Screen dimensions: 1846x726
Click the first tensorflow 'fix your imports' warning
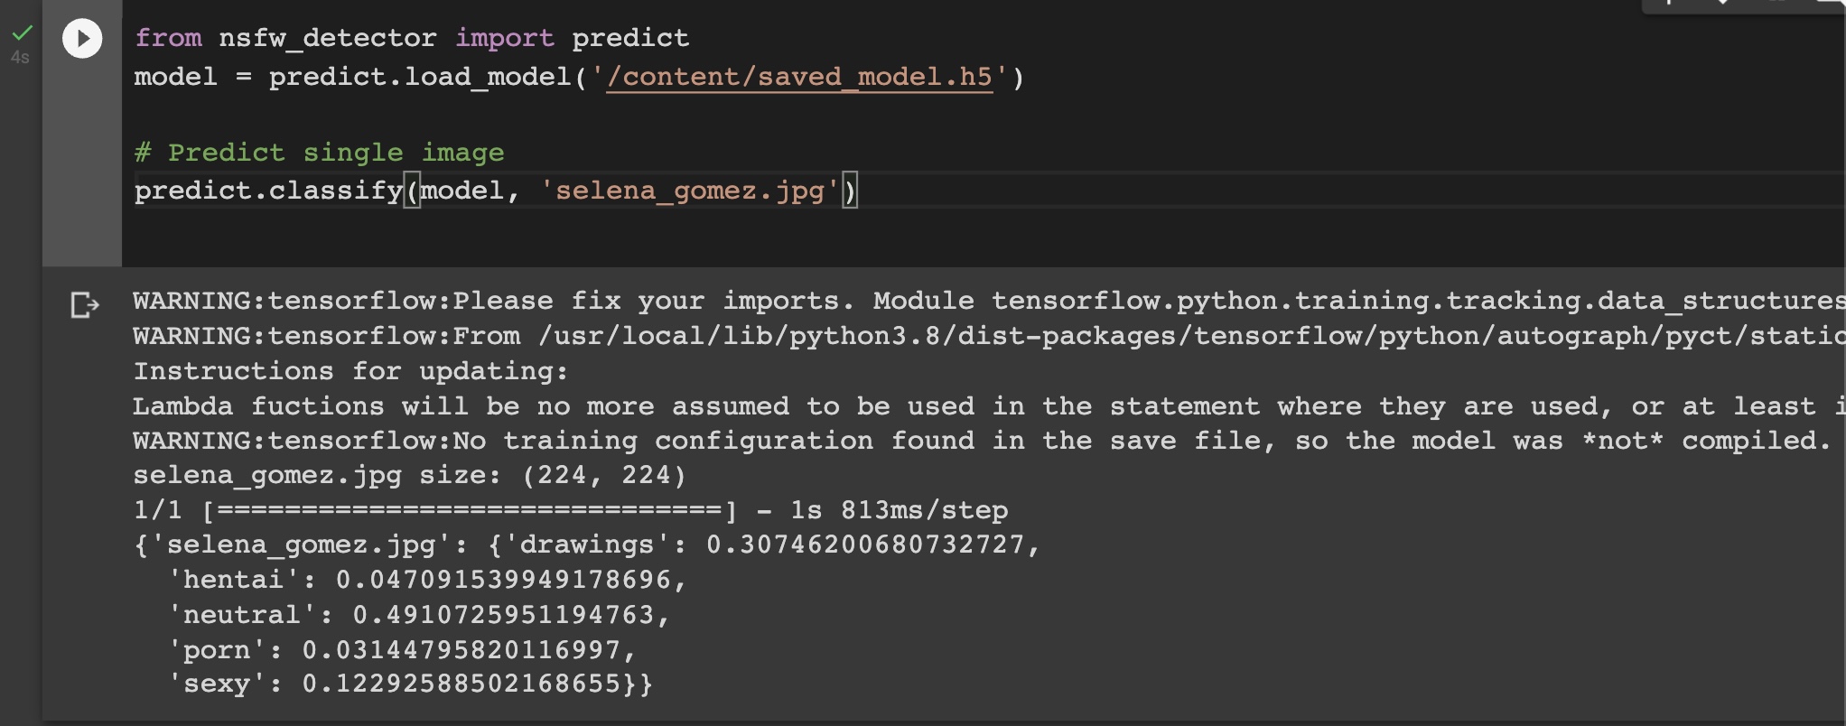903,301
